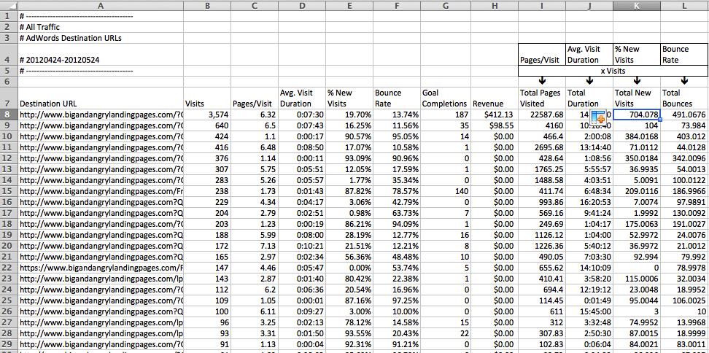Click total duration cell 15:45:00
Viewport: 709px width, 353px height.
tap(589, 311)
